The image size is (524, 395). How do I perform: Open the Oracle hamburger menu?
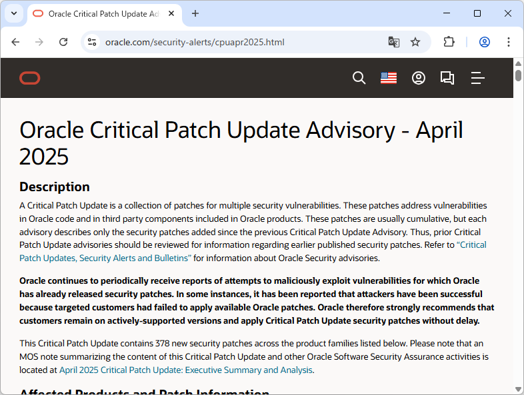(x=477, y=78)
